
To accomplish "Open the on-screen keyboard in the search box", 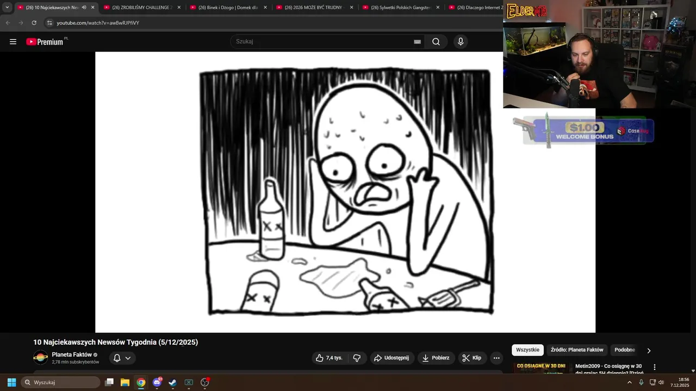I will pos(417,42).
